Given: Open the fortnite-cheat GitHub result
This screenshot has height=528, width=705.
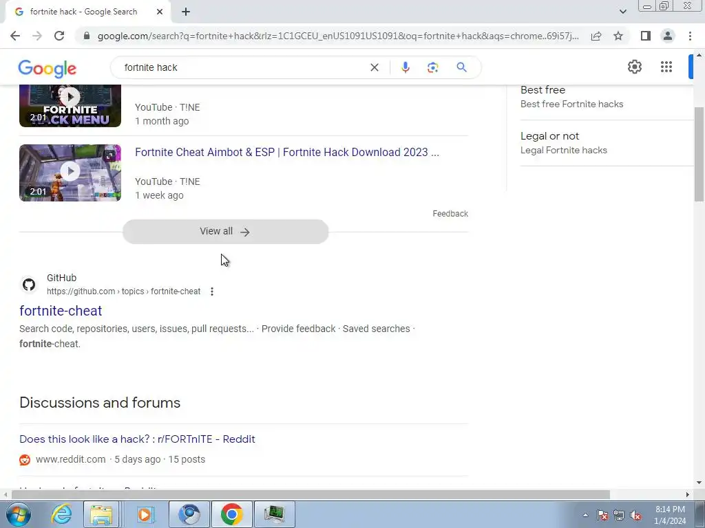Looking at the screenshot, I should point(61,311).
